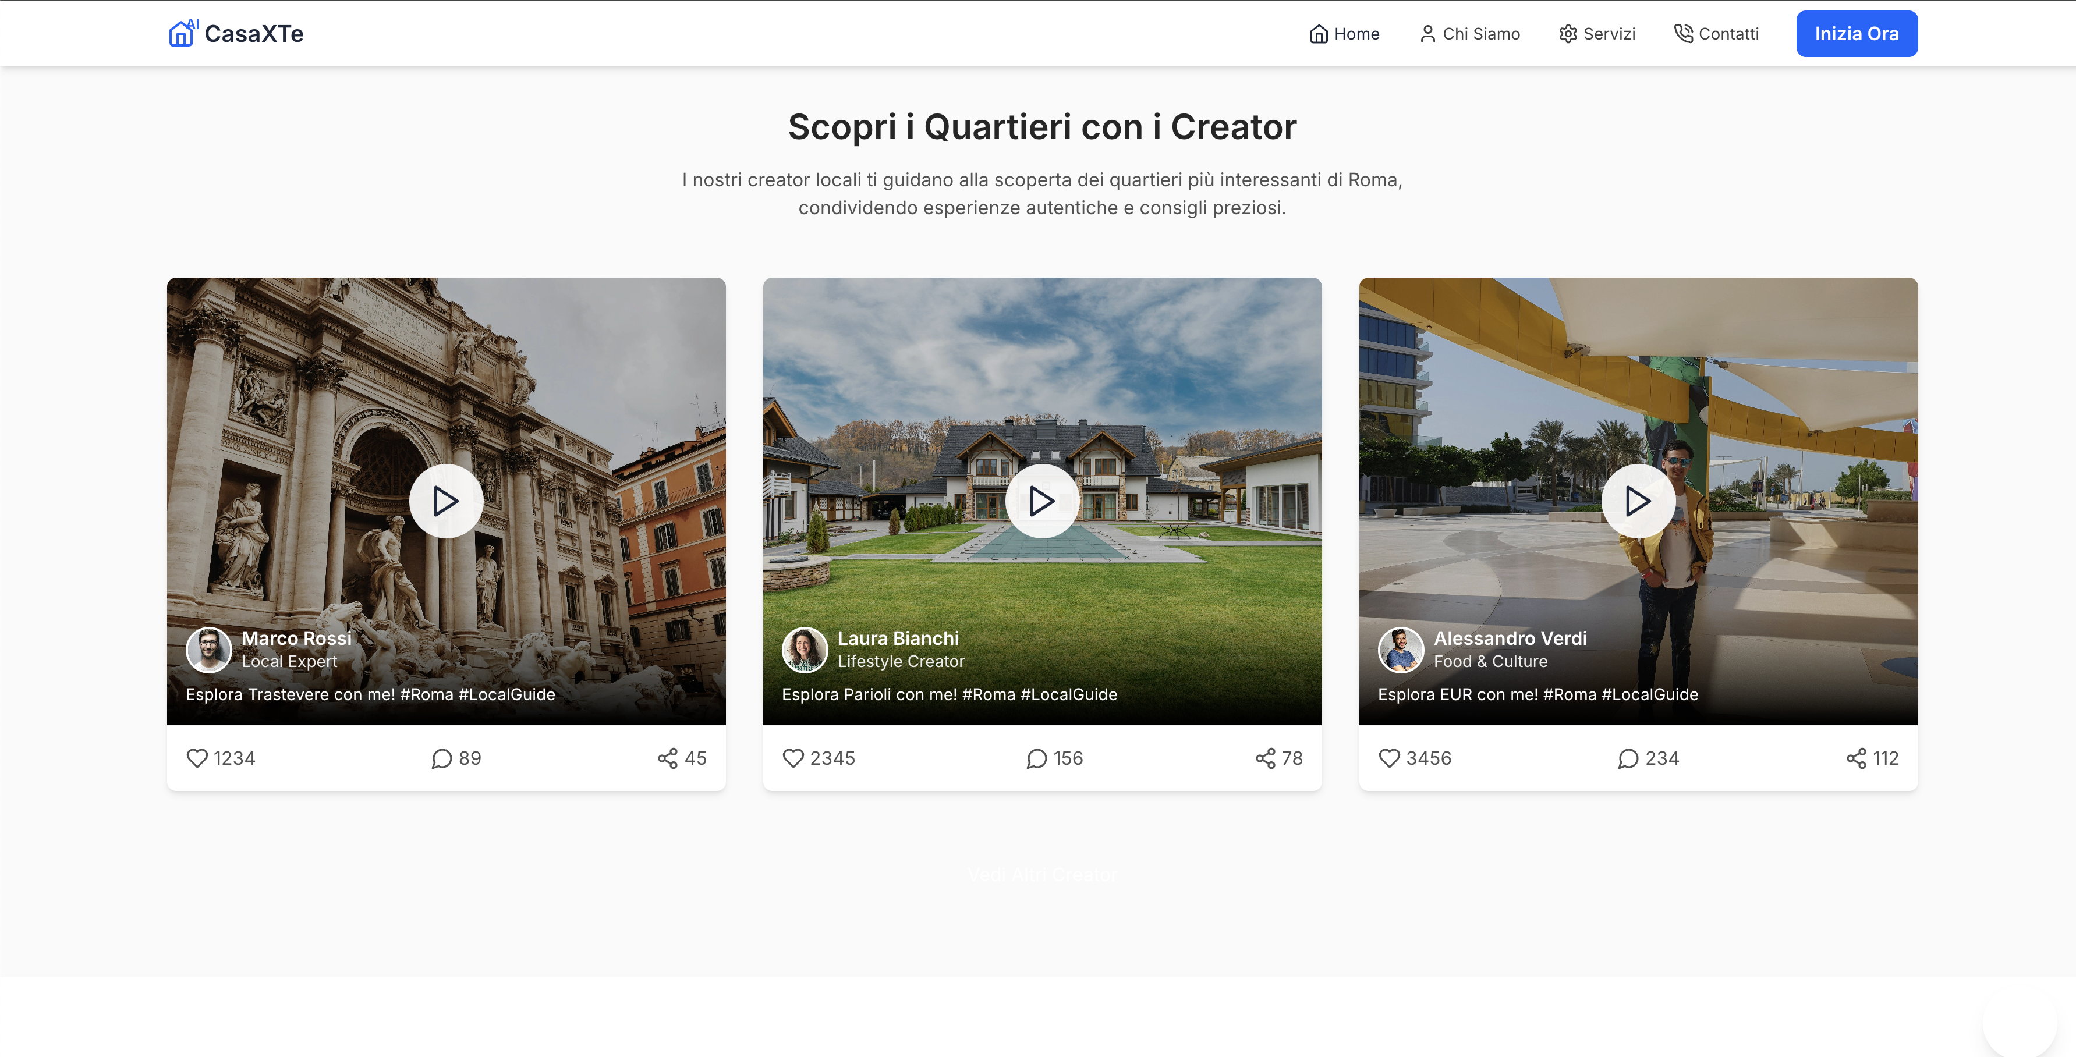
Task: Open comments on Laura Bianchi's video
Action: pyautogui.click(x=1036, y=758)
